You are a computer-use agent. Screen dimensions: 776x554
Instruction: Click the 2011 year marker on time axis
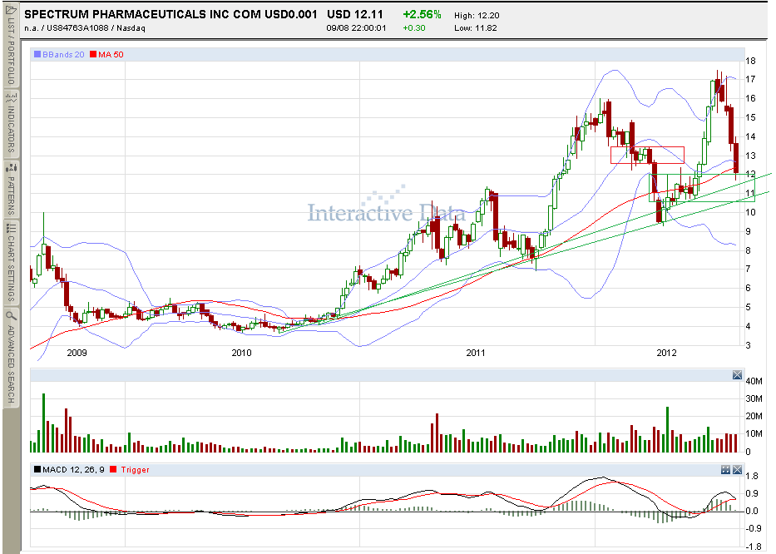476,353
